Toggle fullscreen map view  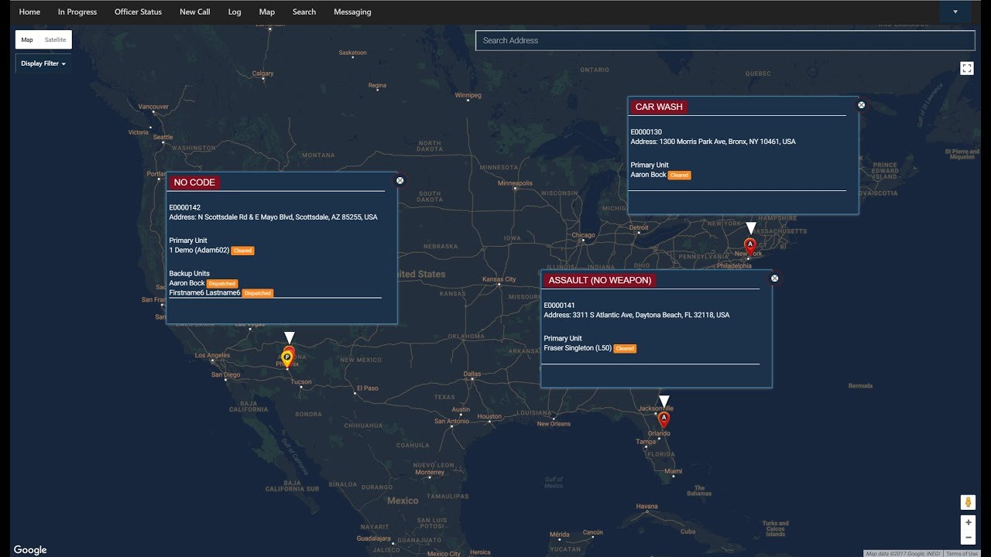pos(966,68)
